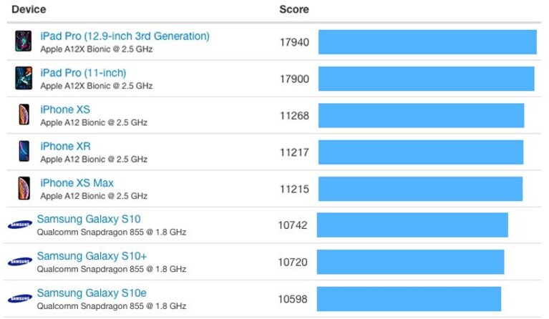549x319 pixels.
Task: Click the blue score bar for 17940
Action: click(x=427, y=42)
